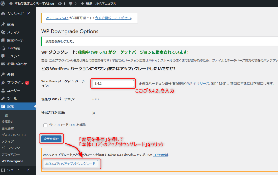
Task: Click the 現在の WP バージョン label
Action: pyautogui.click(x=58, y=99)
